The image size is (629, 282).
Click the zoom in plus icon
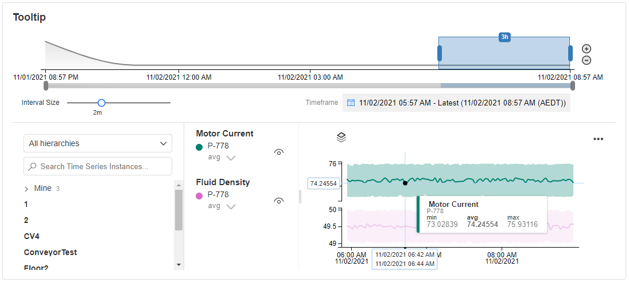(587, 49)
